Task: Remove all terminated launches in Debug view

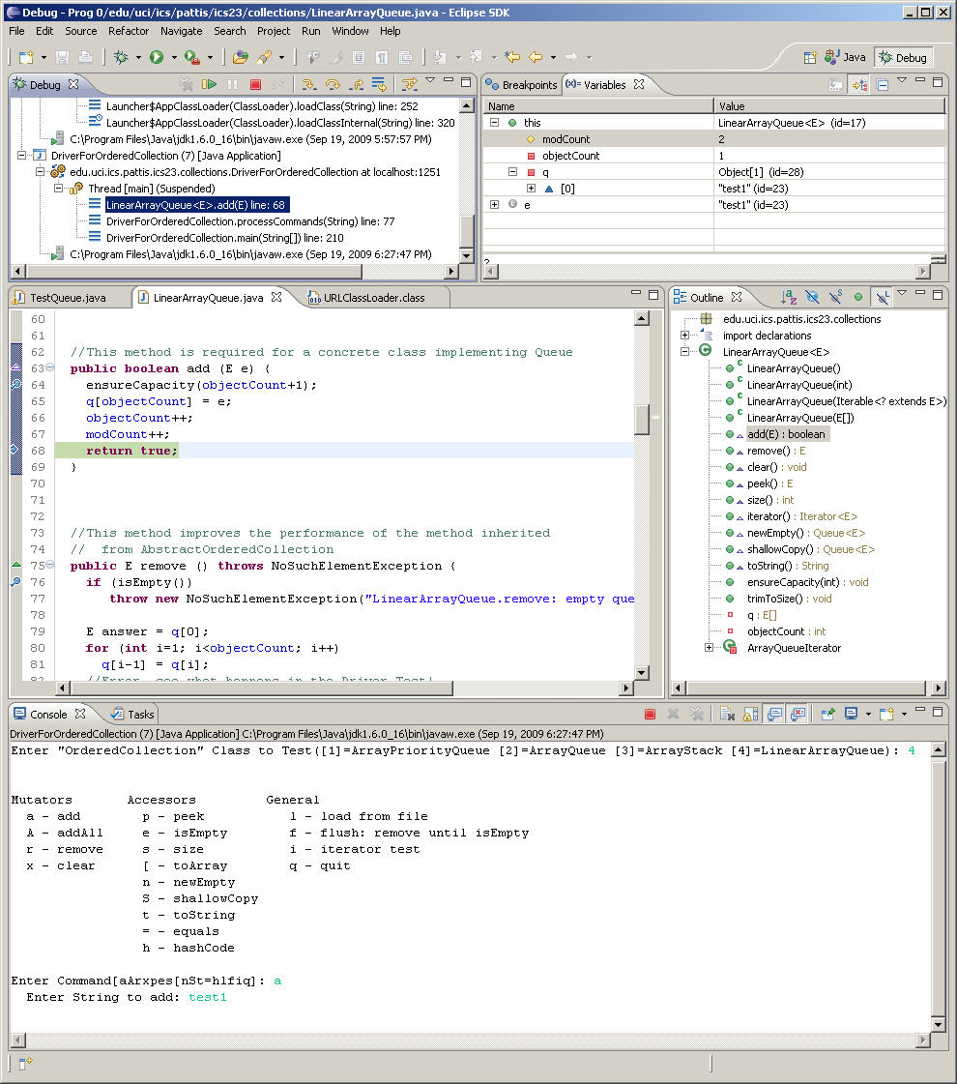Action: [x=188, y=83]
